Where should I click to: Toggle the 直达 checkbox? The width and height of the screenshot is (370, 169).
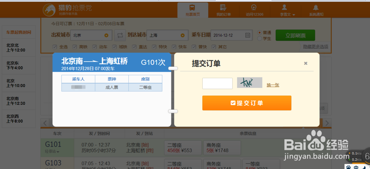point(134,47)
